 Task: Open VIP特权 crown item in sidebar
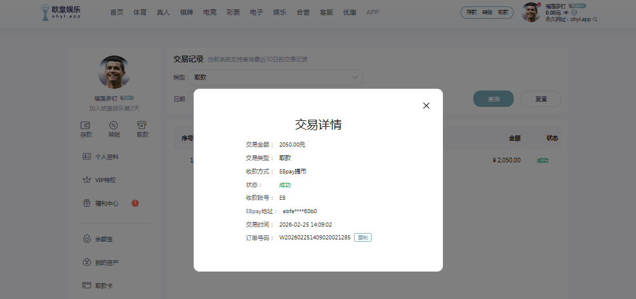(105, 180)
